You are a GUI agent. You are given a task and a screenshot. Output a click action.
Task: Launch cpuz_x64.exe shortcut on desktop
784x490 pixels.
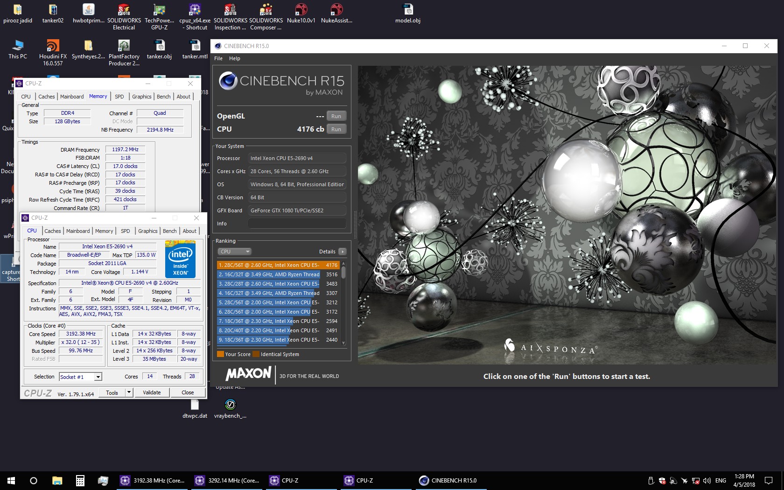pos(195,16)
